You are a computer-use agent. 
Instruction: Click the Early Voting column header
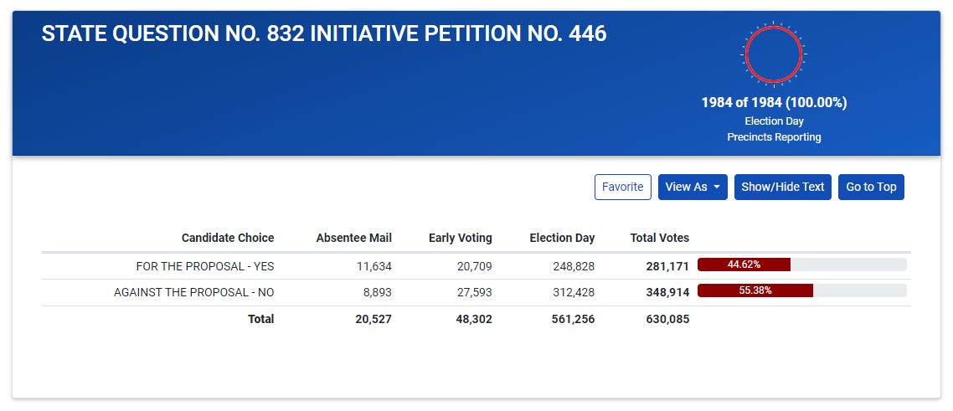pos(460,238)
